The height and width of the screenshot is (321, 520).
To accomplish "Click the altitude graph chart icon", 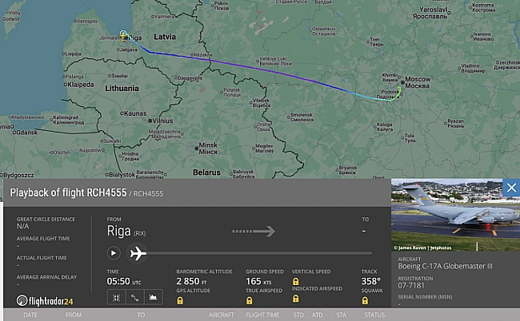I will point(153,298).
